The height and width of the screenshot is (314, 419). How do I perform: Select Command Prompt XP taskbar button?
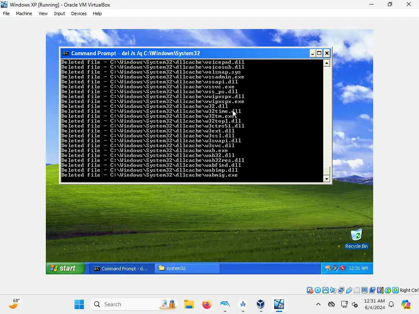click(122, 268)
